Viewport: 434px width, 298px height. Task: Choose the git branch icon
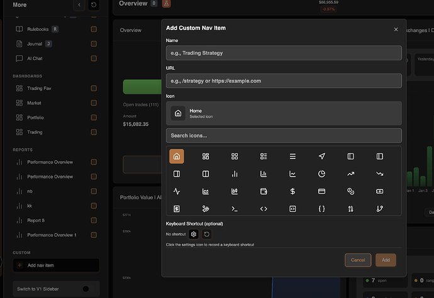tap(380, 209)
